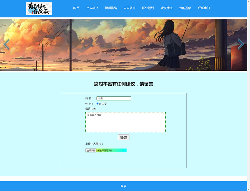Click the 收获 footer text

tap(123, 186)
